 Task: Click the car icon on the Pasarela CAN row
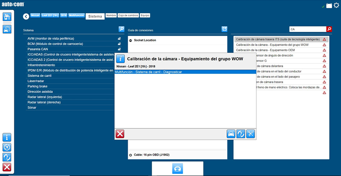pyautogui.click(x=119, y=49)
